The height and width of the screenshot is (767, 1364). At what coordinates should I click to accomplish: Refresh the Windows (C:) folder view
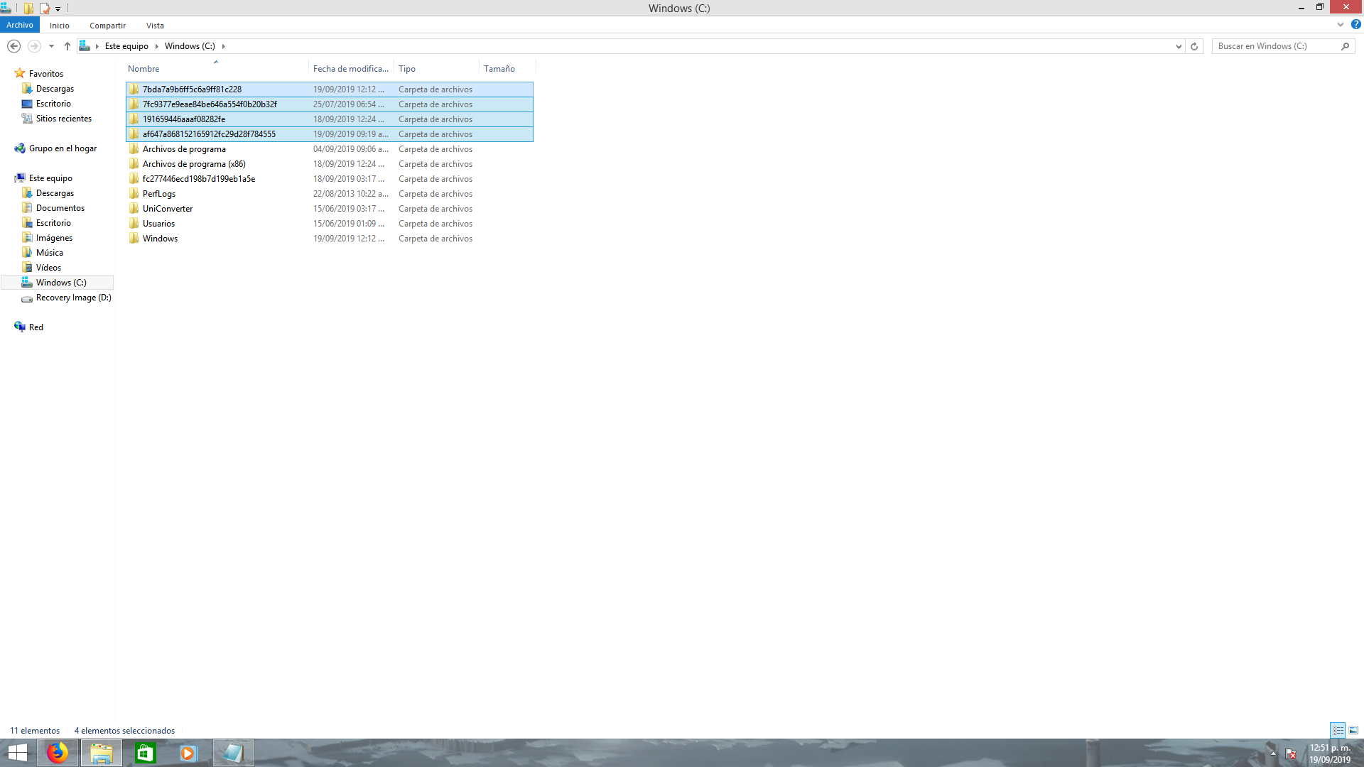coord(1194,46)
